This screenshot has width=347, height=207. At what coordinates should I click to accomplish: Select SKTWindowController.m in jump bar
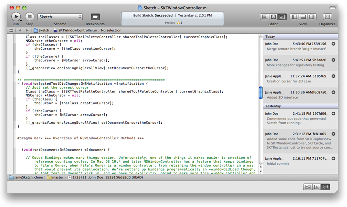(74, 30)
